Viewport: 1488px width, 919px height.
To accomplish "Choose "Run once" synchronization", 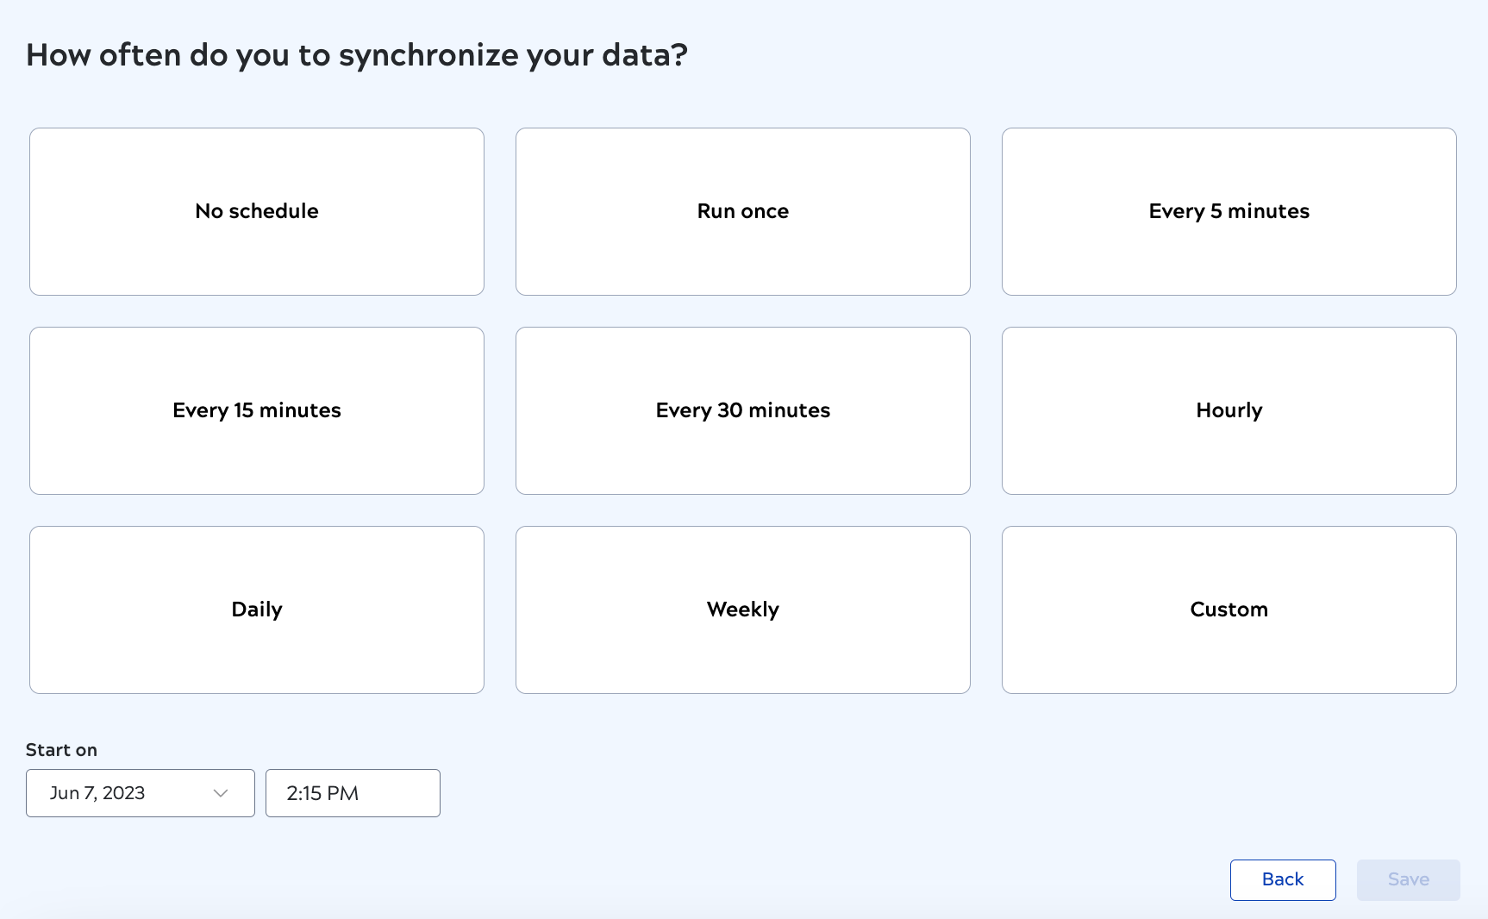I will (x=742, y=211).
